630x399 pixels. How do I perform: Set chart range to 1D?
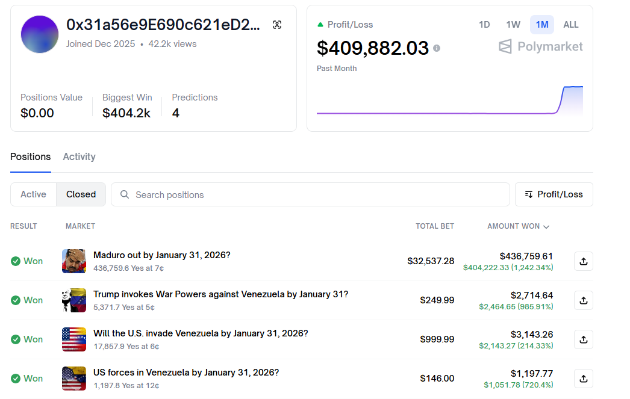point(484,25)
